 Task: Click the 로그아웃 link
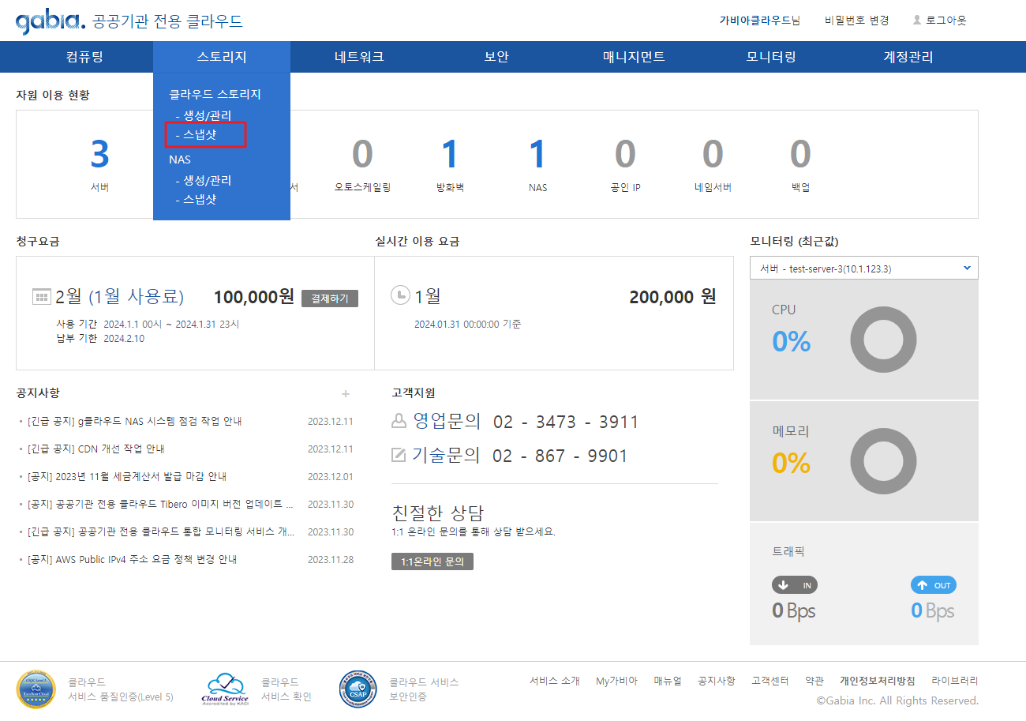pyautogui.click(x=945, y=21)
